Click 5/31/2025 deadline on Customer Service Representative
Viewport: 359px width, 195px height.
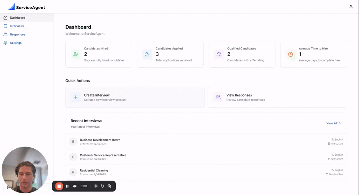coord(337,159)
